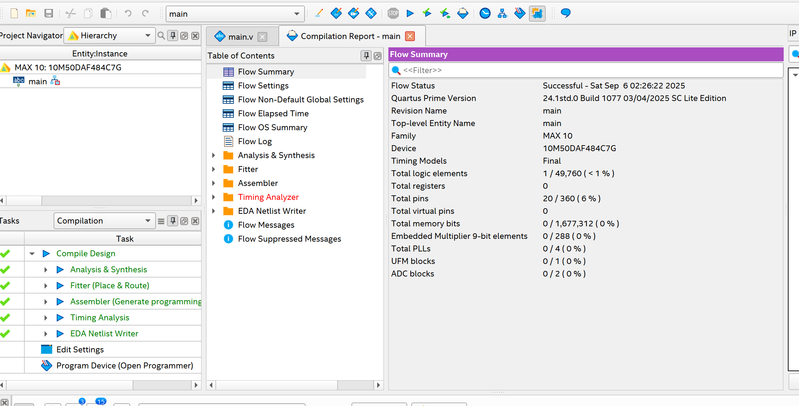Click the Copy icon in toolbar

click(x=88, y=14)
